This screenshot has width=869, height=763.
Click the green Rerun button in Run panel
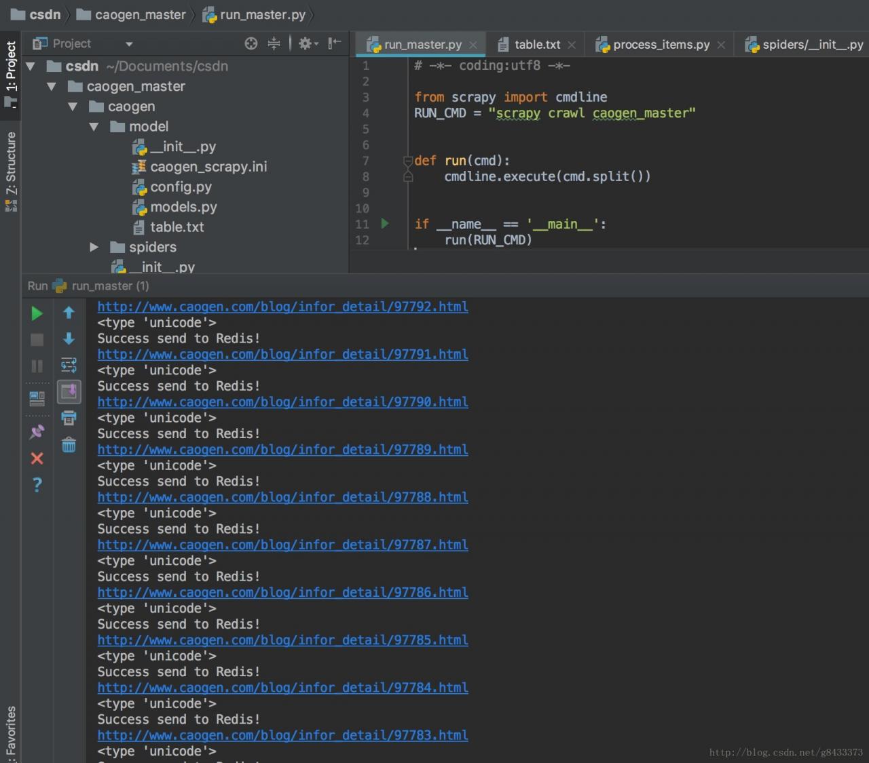pos(37,313)
